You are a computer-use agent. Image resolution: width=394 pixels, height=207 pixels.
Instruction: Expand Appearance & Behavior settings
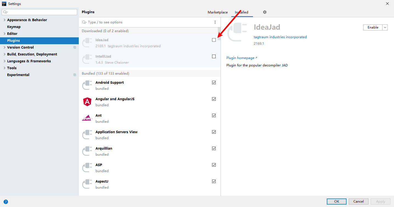coord(4,20)
